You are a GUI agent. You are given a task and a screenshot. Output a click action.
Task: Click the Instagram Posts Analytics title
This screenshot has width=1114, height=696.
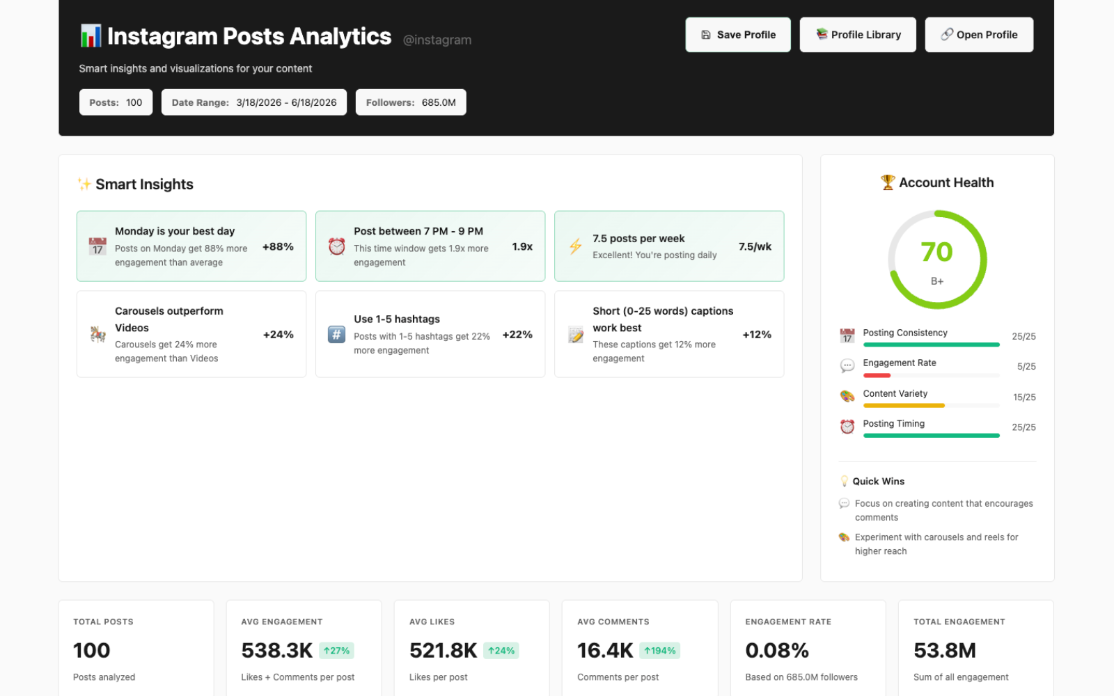tap(249, 36)
